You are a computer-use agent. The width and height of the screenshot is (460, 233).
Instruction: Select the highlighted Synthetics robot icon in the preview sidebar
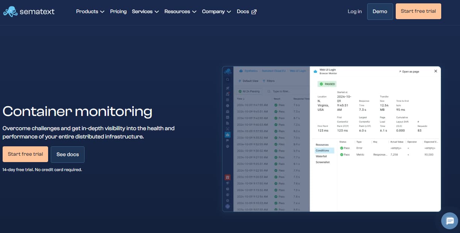coord(228,135)
